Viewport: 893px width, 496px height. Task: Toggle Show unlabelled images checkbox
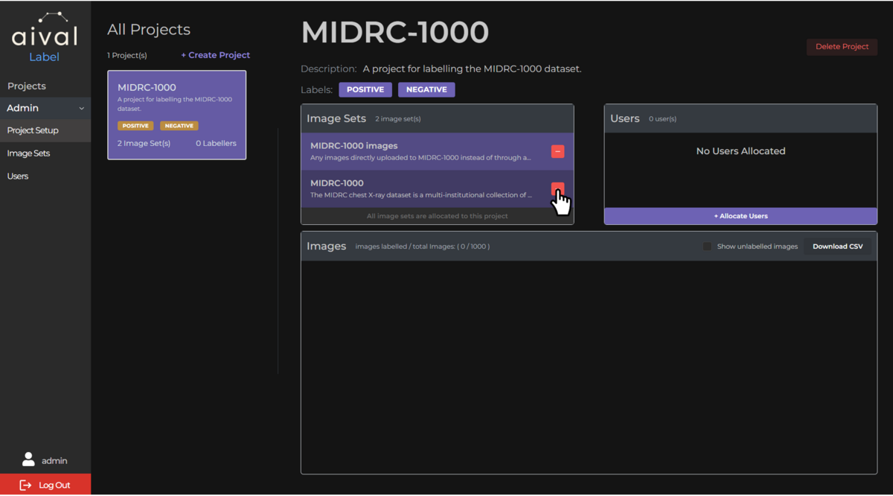(x=707, y=247)
